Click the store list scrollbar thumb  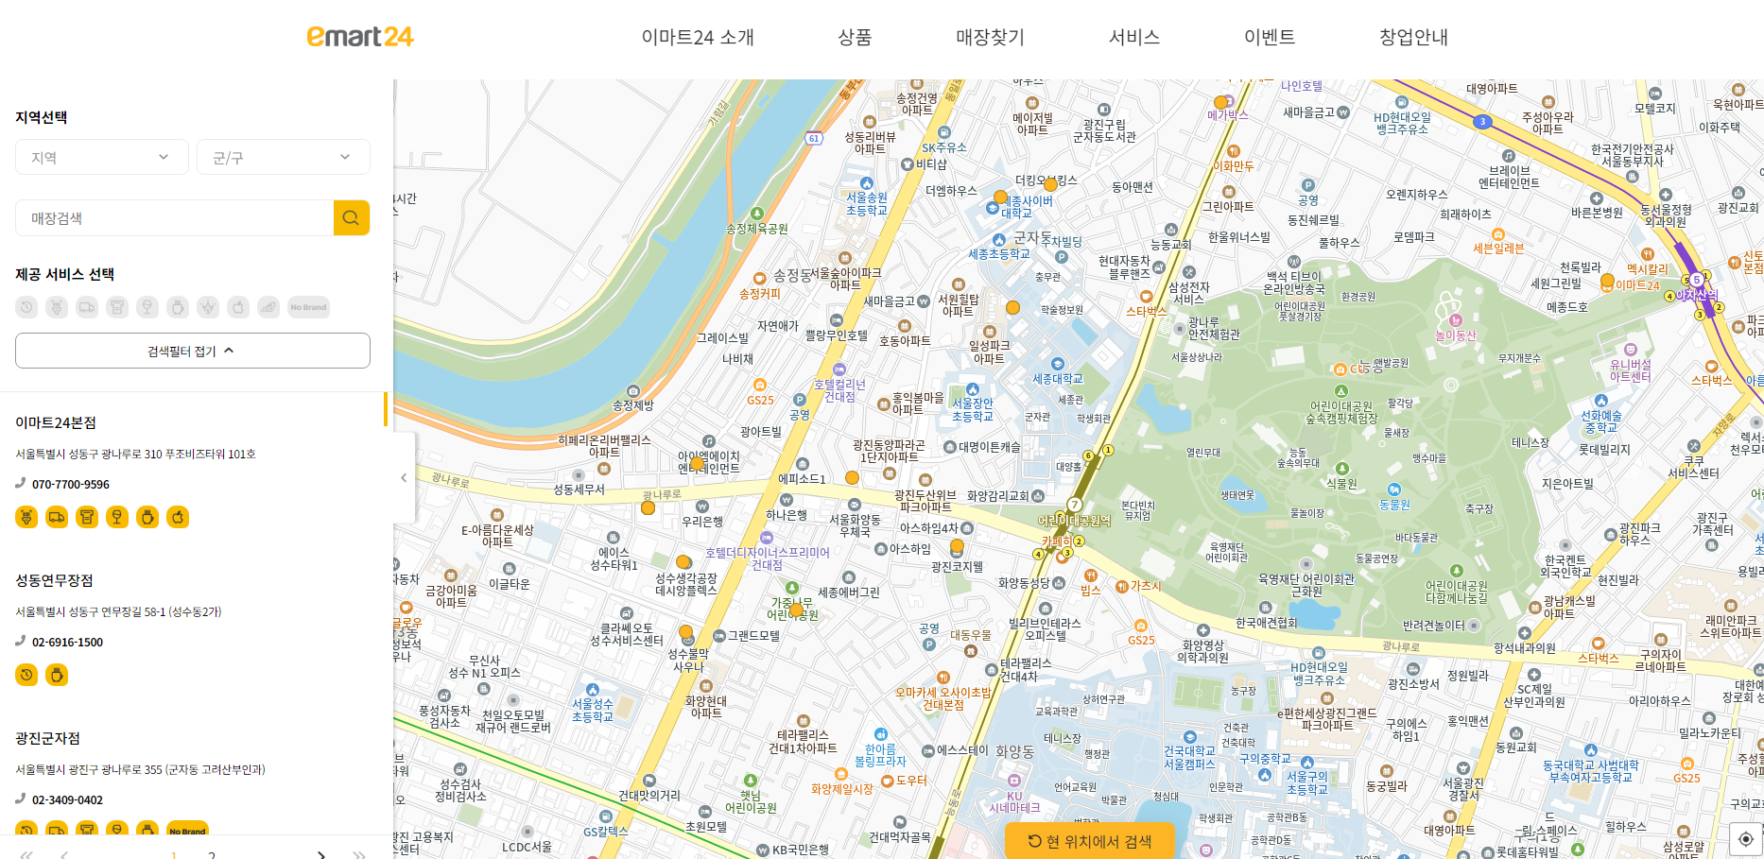tap(386, 408)
